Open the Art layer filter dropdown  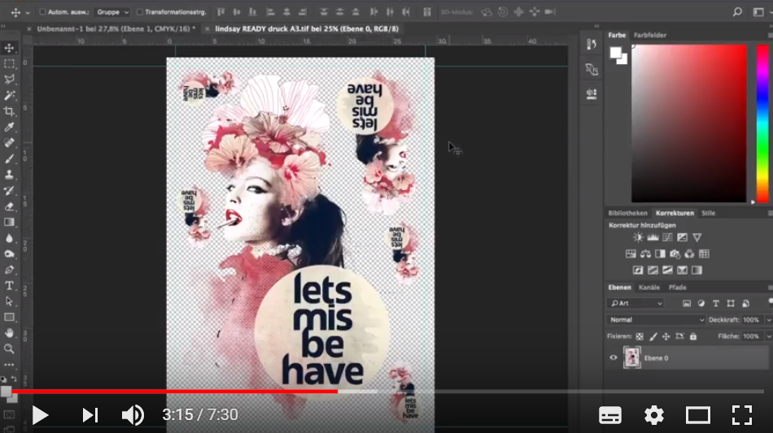(x=636, y=304)
